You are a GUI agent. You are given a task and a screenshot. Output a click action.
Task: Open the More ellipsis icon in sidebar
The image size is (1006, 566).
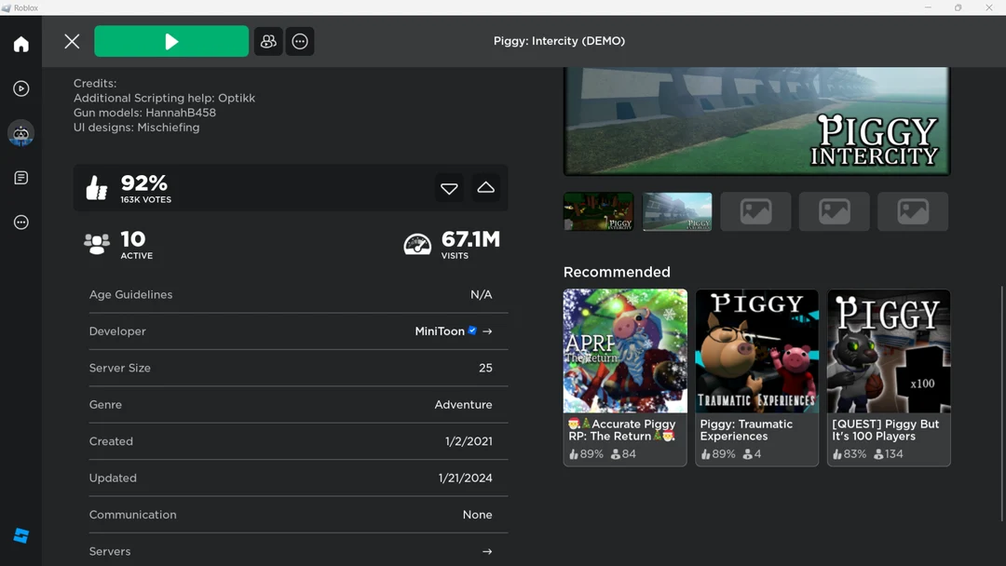click(20, 222)
